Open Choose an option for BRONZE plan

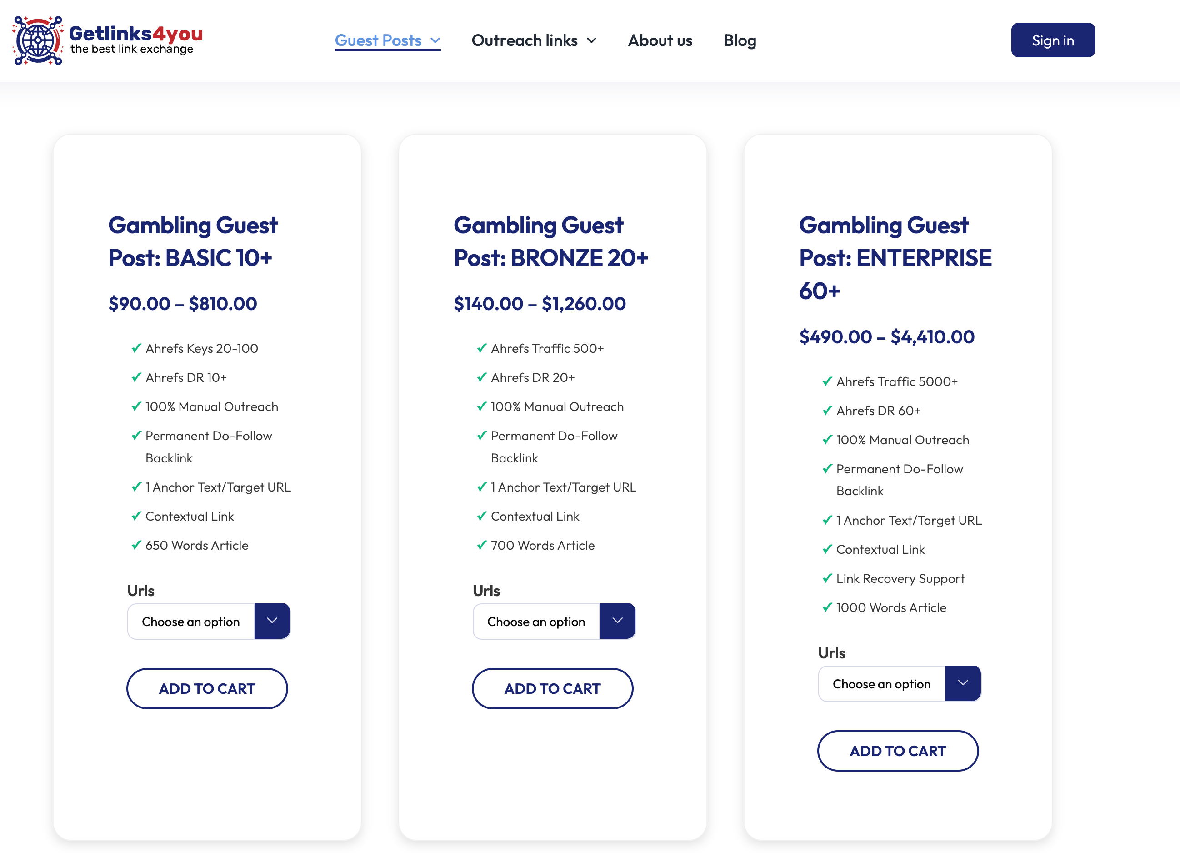pyautogui.click(x=536, y=622)
